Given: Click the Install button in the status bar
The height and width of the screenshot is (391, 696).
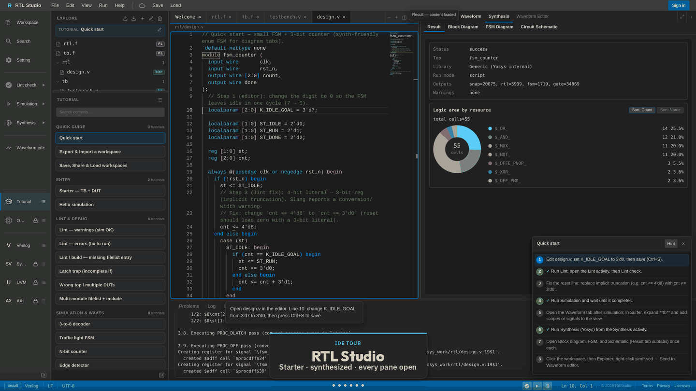Looking at the screenshot, I should coord(13,386).
